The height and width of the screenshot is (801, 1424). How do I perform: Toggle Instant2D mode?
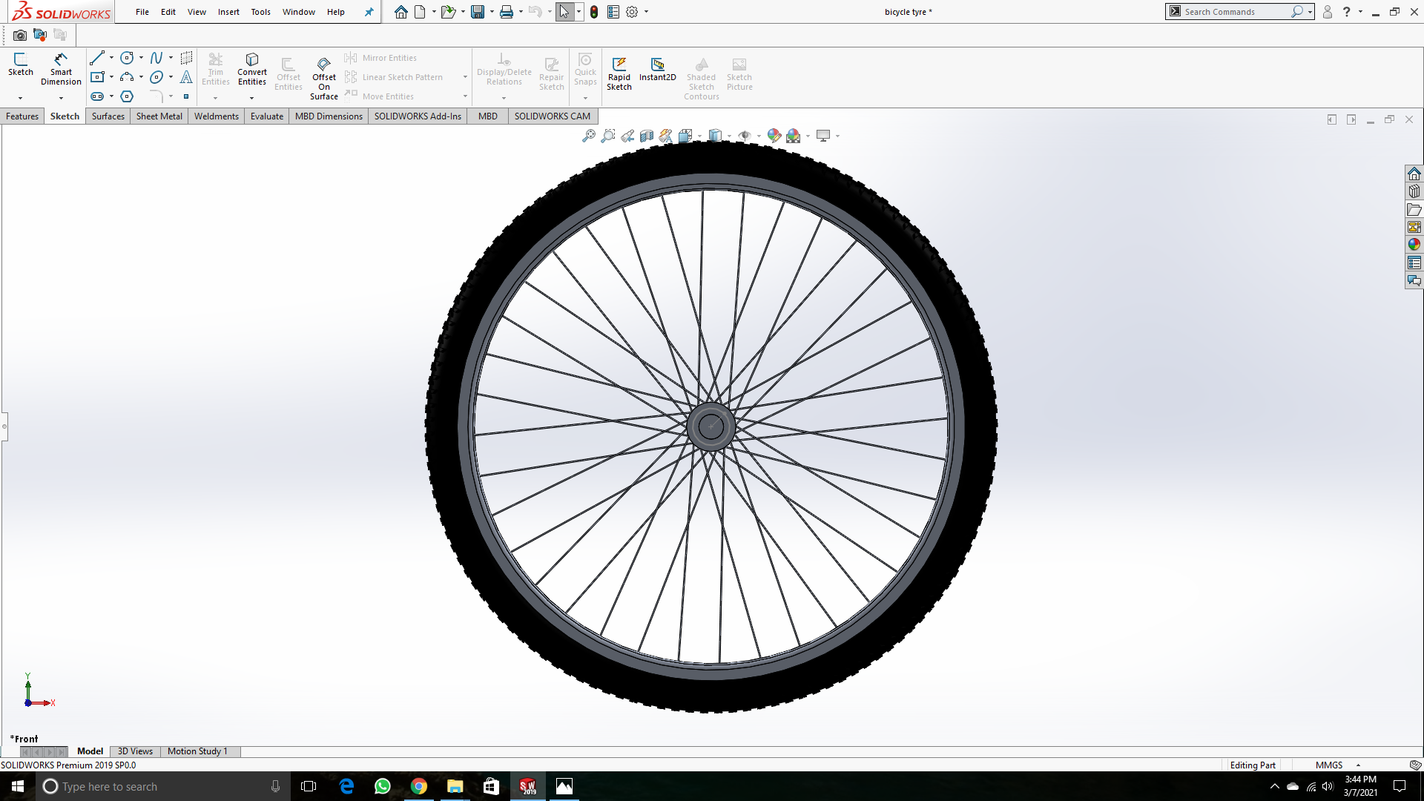[x=657, y=68]
